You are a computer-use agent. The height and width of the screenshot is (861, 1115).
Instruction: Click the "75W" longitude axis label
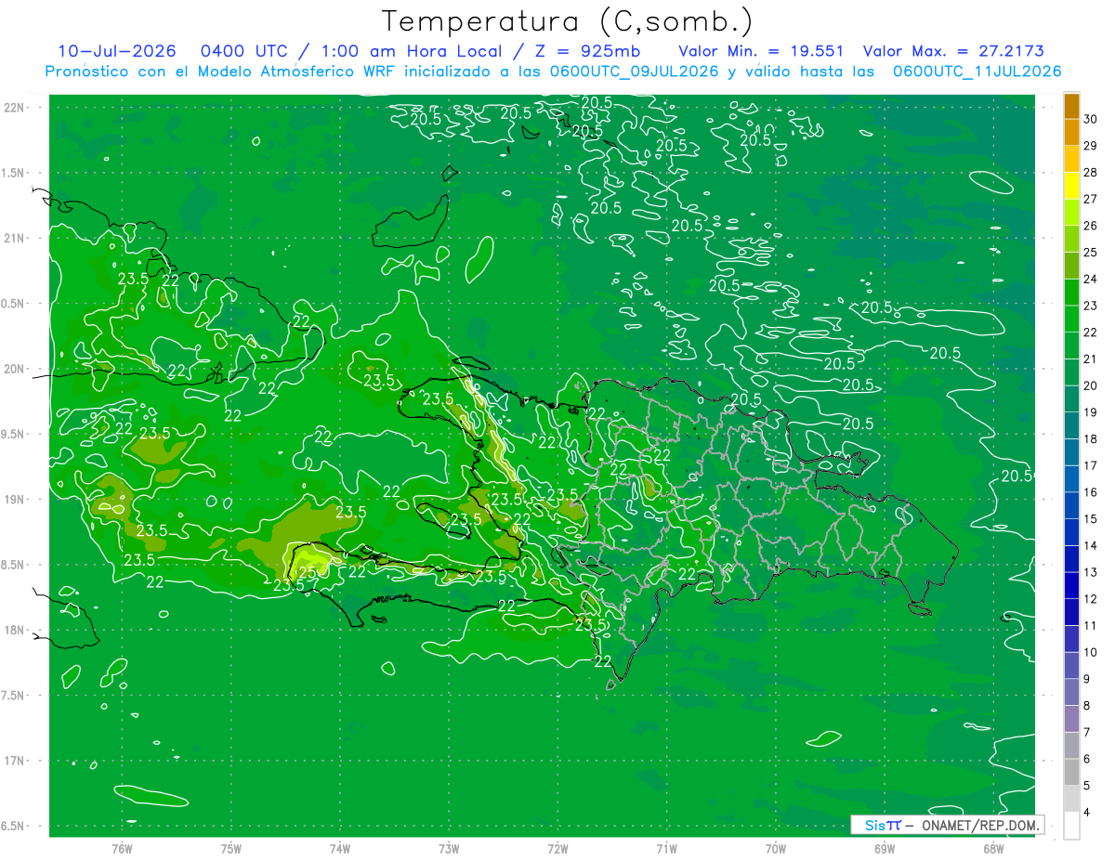click(x=231, y=848)
